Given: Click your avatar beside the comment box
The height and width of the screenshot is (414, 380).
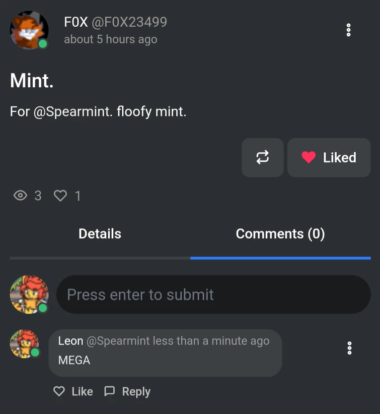Looking at the screenshot, I should (29, 294).
